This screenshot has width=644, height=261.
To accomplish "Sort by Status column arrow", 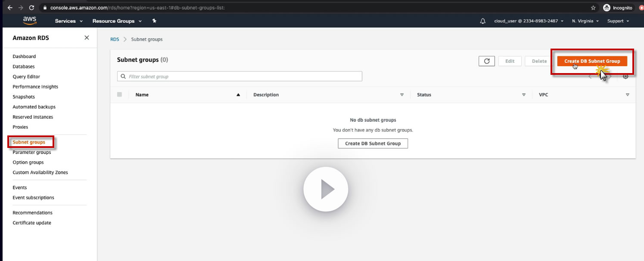I will tap(524, 95).
